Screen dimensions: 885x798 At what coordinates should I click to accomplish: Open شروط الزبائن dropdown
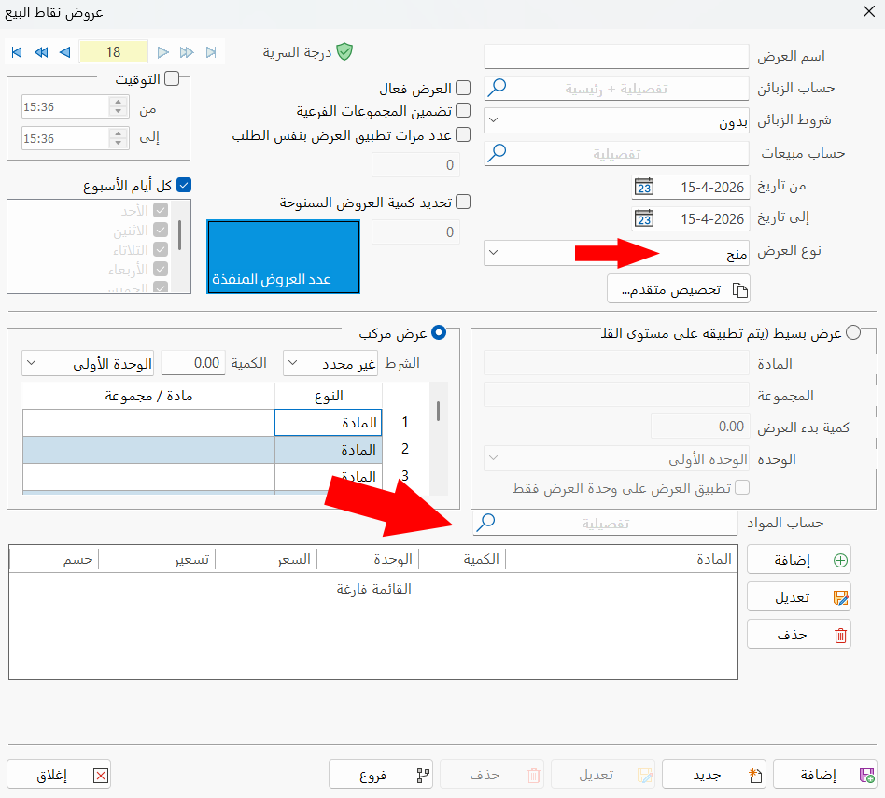tap(616, 120)
